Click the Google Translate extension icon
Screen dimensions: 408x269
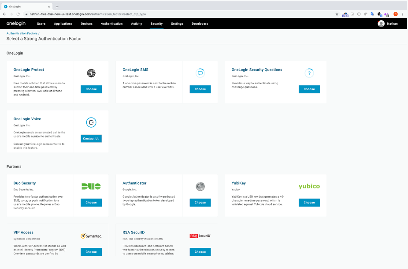click(x=372, y=14)
